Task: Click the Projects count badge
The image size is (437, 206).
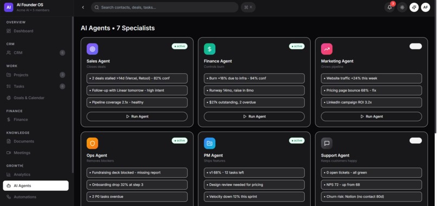Action: coord(62,75)
